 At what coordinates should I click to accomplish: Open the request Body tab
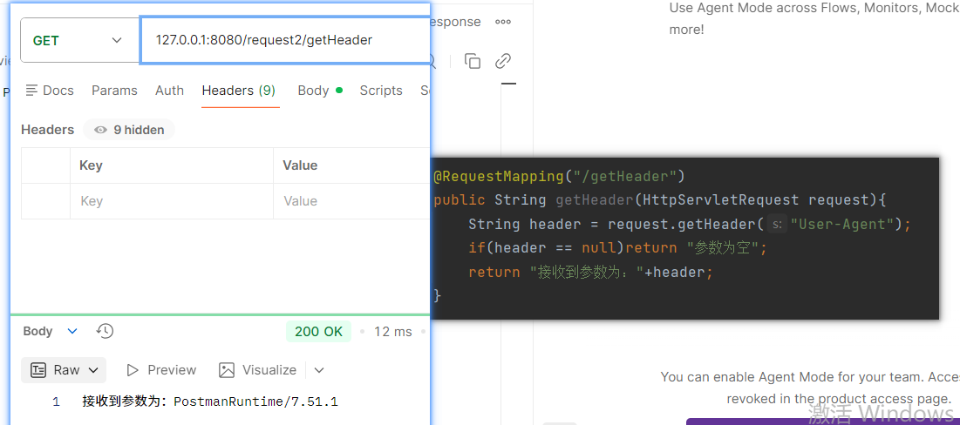click(x=320, y=91)
